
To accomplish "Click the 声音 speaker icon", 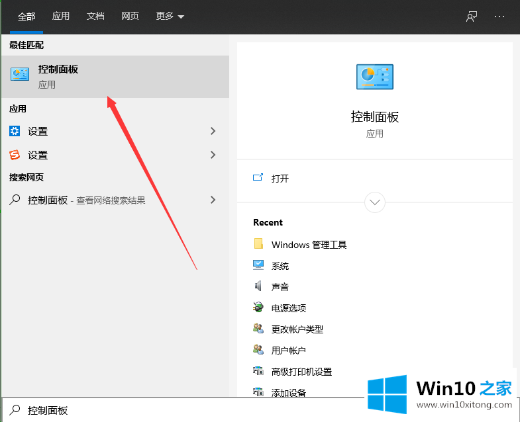I will tap(258, 286).
